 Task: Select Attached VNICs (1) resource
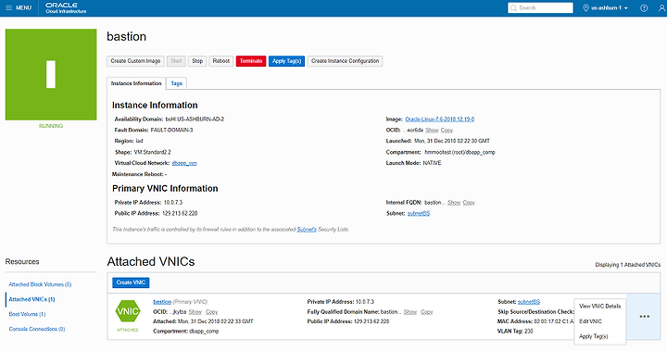point(31,299)
